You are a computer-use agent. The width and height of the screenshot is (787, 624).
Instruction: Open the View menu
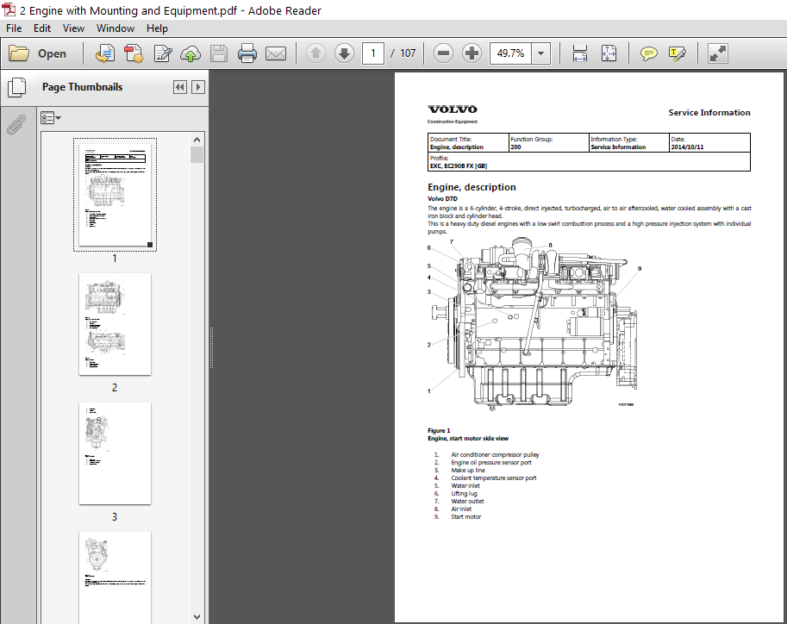pyautogui.click(x=73, y=28)
